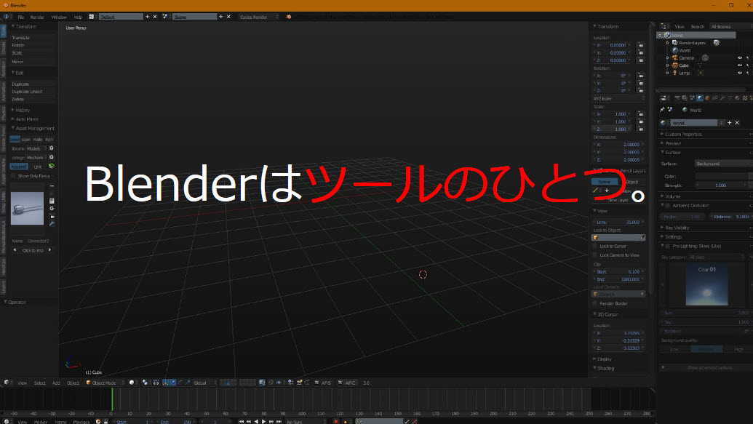
Task: Click the Blender info editor type icon
Action: coord(7,17)
